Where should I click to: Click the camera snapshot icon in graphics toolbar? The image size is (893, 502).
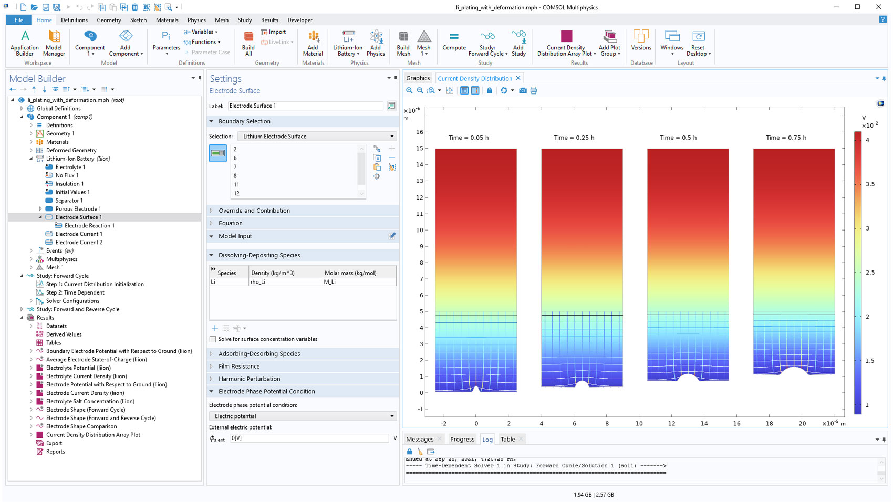523,91
